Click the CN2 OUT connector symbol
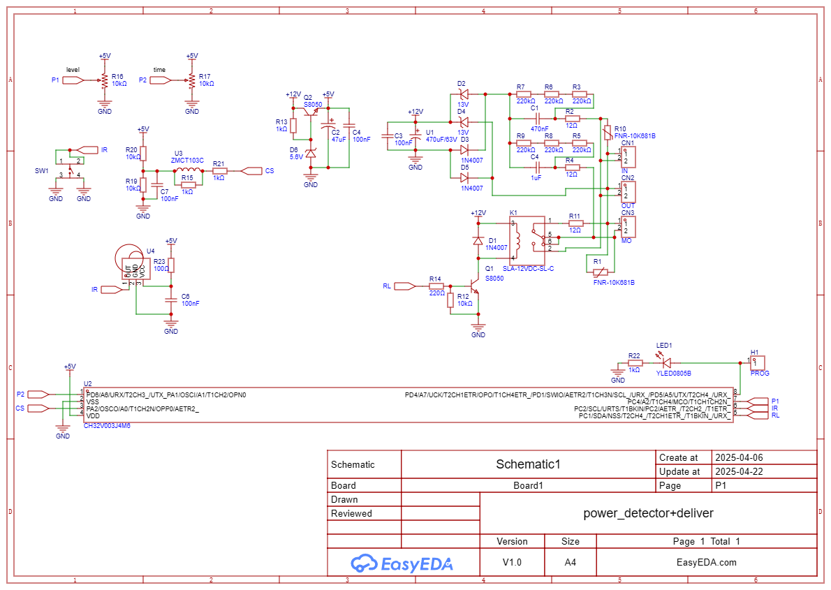This screenshot has width=831, height=590. [628, 192]
